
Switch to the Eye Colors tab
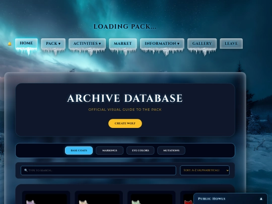[x=141, y=151]
